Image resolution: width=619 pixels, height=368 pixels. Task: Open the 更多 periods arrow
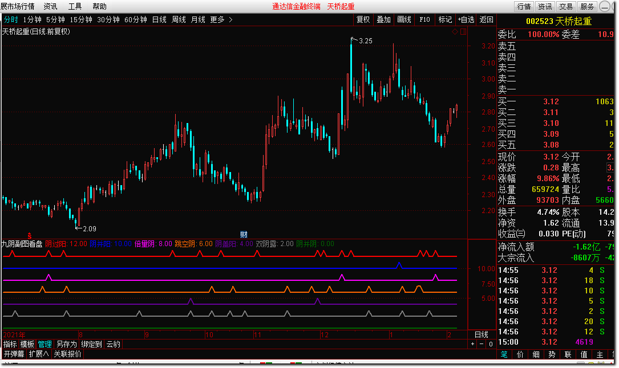(230, 19)
